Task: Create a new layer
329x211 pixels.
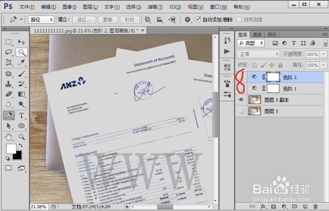Action: point(305,206)
